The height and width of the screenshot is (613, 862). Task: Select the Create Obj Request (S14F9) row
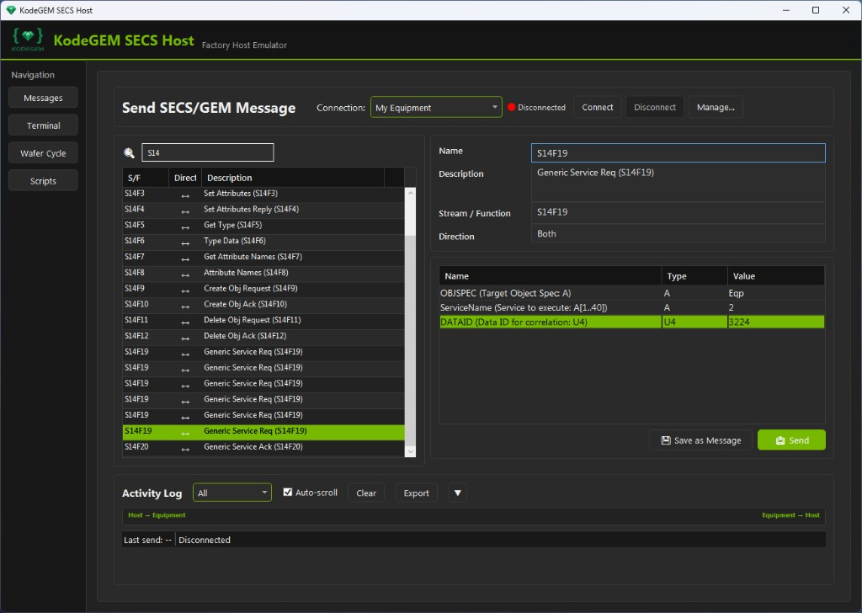[x=263, y=289]
